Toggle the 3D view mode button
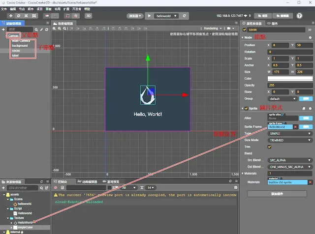Viewport: 315px width, 234px height. point(89,16)
